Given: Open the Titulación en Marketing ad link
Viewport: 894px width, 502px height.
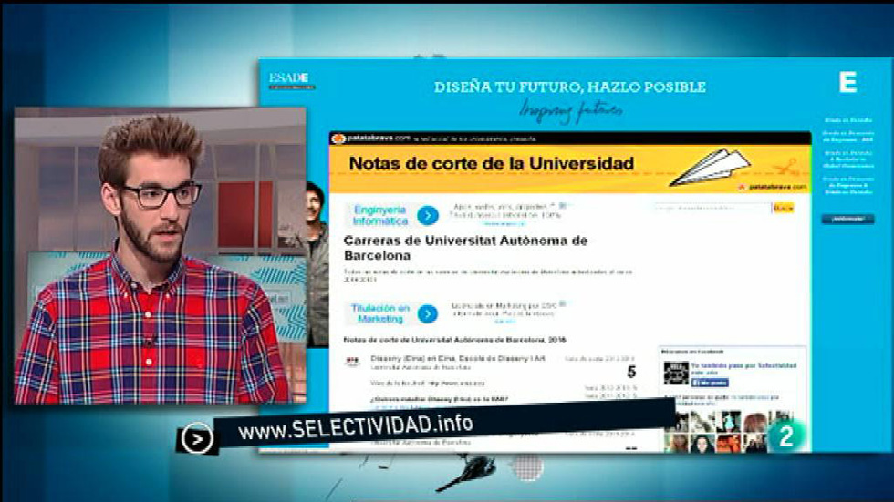Looking at the screenshot, I should (x=379, y=314).
